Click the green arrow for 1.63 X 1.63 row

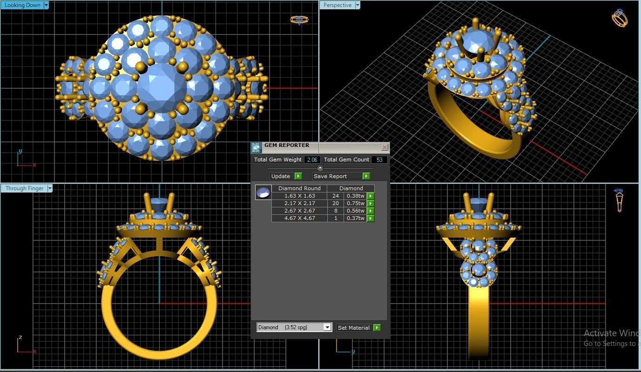click(x=371, y=196)
